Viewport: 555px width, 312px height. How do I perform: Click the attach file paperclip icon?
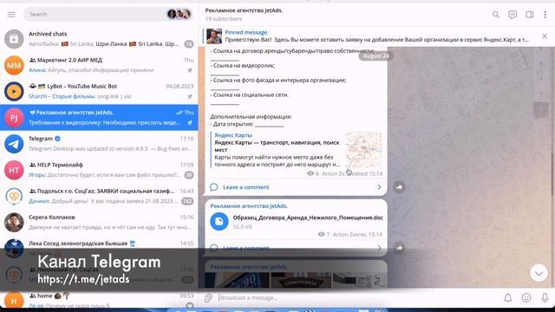[x=208, y=298]
